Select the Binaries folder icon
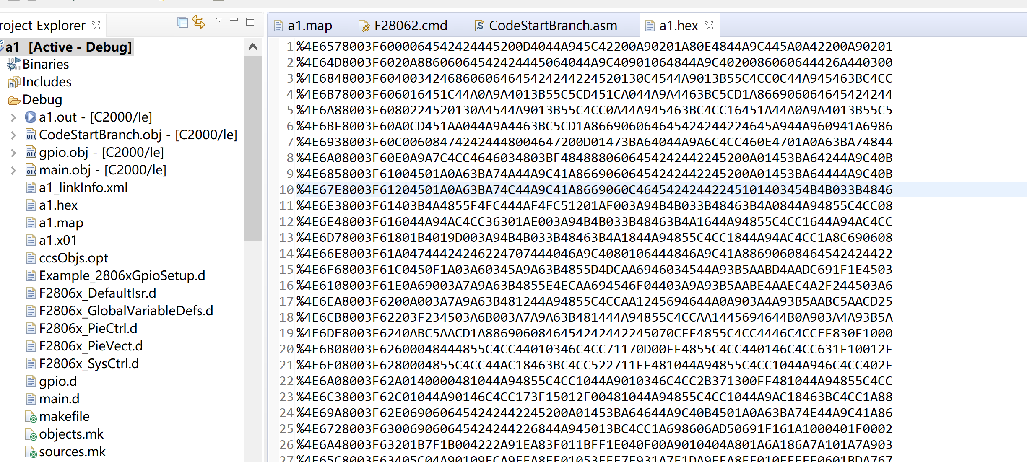Image resolution: width=1027 pixels, height=462 pixels. click(x=13, y=64)
